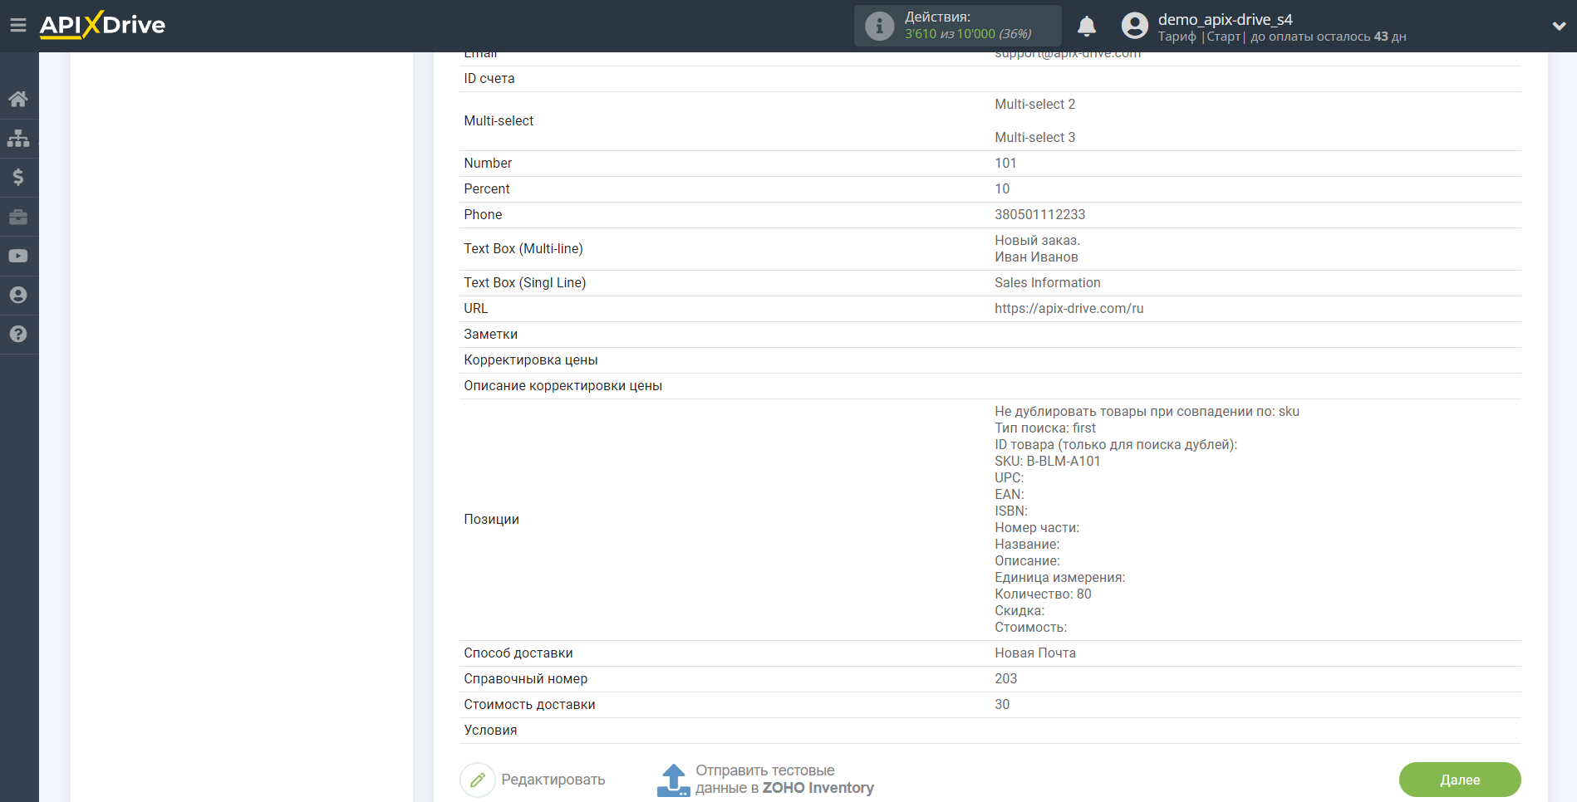Screen dimensions: 1577x802
Task: Click the SKU: B-BLM-A101 line
Action: [1047, 461]
